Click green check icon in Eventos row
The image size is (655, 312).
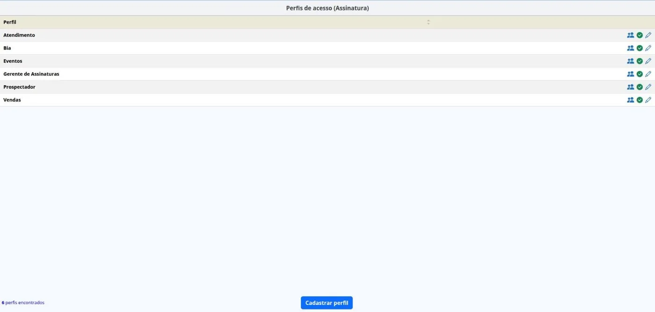[x=640, y=61]
